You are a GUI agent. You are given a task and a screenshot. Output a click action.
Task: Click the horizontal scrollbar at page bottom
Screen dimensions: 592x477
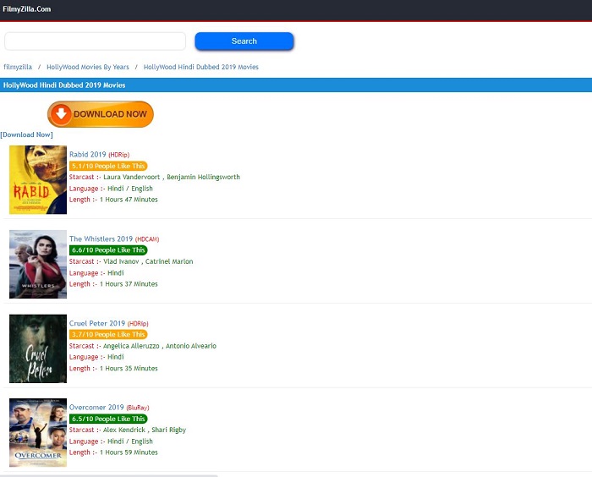coord(109,475)
